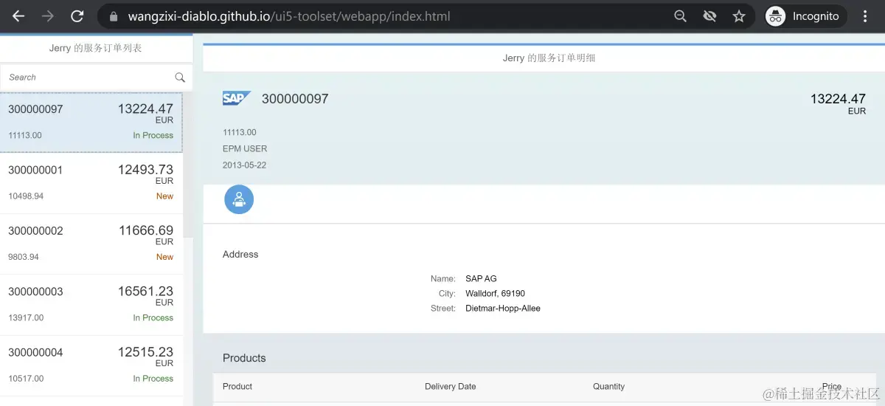Screen dimensions: 885x406
Task: Open the zoom magnifier icon in address bar
Action: coord(680,16)
